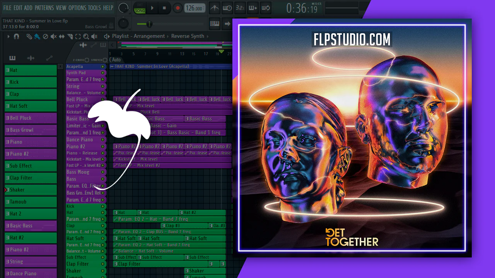The height and width of the screenshot is (278, 495).
Task: Mute the Dance Piano track
Action: [x=102, y=140]
